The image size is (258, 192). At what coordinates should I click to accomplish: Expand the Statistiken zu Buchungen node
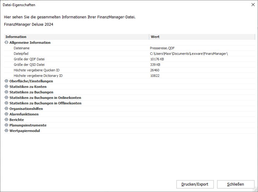click(x=7, y=92)
